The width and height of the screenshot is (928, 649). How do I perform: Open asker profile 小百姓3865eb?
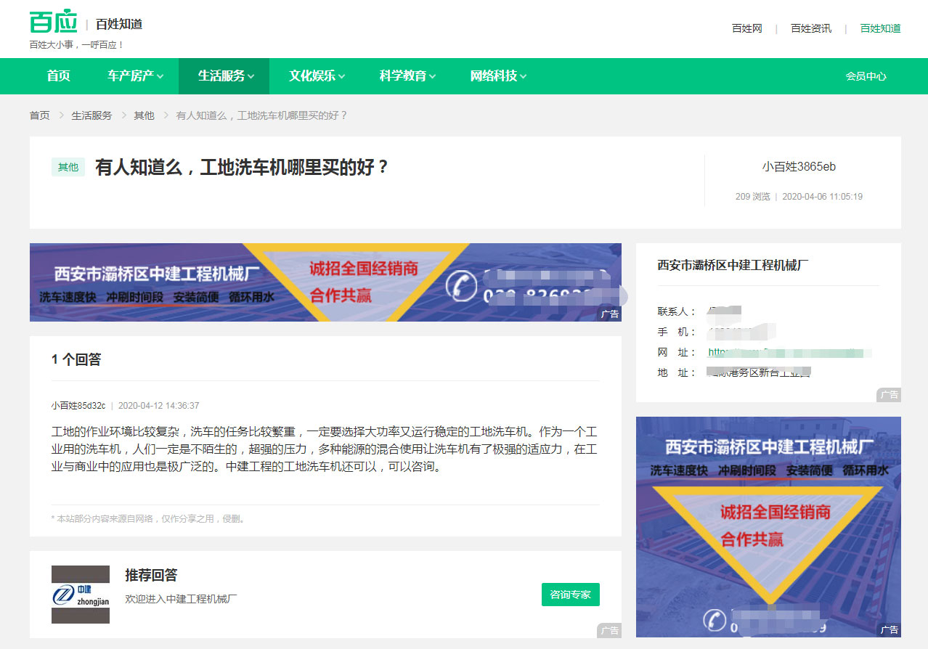click(799, 166)
